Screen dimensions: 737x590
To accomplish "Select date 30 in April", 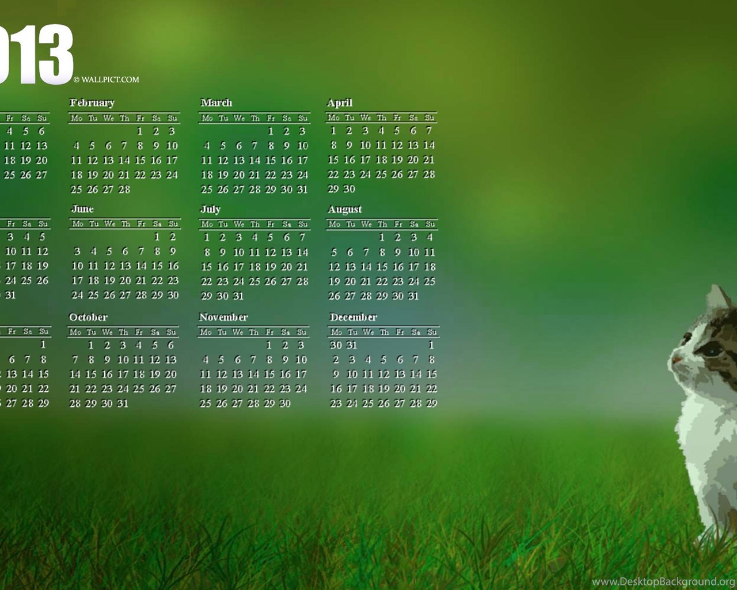I will click(349, 189).
